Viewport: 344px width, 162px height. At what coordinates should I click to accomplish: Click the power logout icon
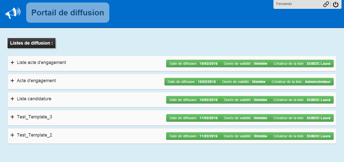pyautogui.click(x=336, y=4)
